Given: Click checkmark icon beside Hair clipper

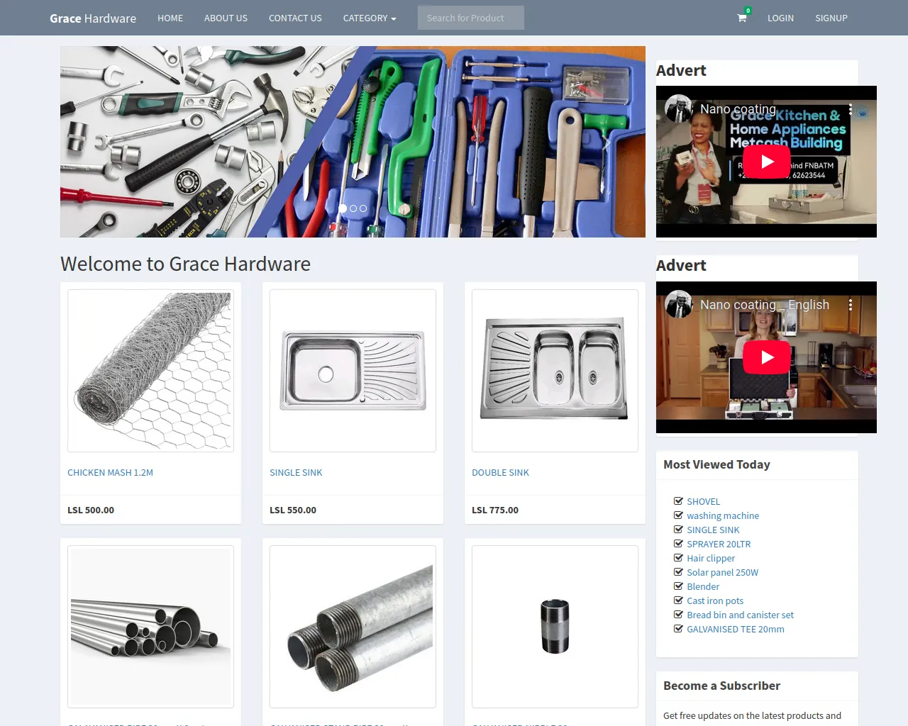Looking at the screenshot, I should click(x=678, y=558).
